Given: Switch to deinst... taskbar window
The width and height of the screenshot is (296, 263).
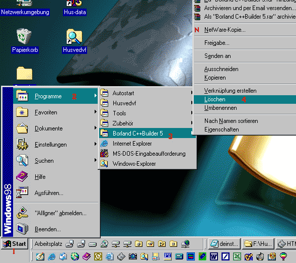Looking at the screenshot, I should coord(225,244).
